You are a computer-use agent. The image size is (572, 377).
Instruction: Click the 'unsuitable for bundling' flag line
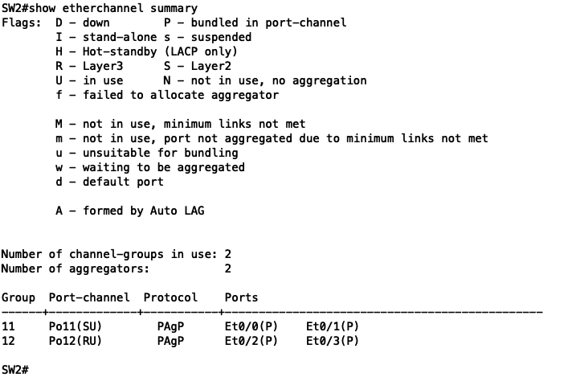(x=147, y=153)
